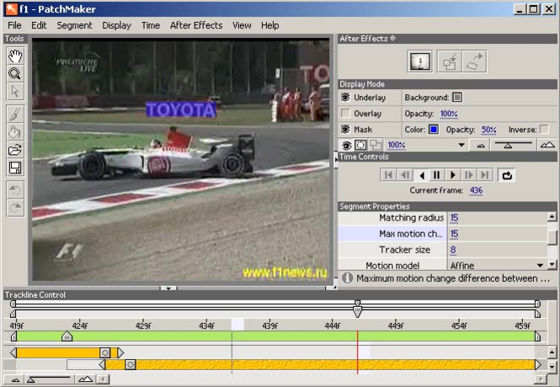Screen dimensions: 560x387
Task: Open the Segment menu
Action: tap(74, 25)
